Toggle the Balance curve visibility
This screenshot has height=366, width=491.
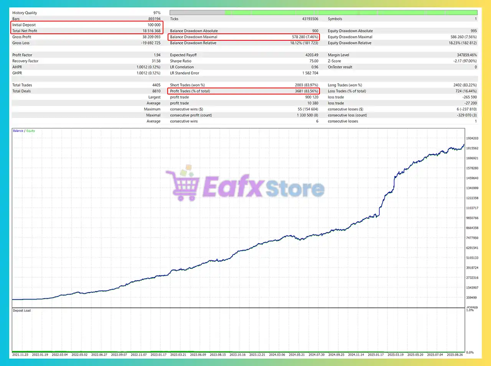coord(17,131)
